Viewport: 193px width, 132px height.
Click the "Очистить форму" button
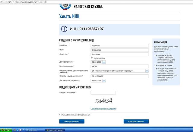pos(72,121)
